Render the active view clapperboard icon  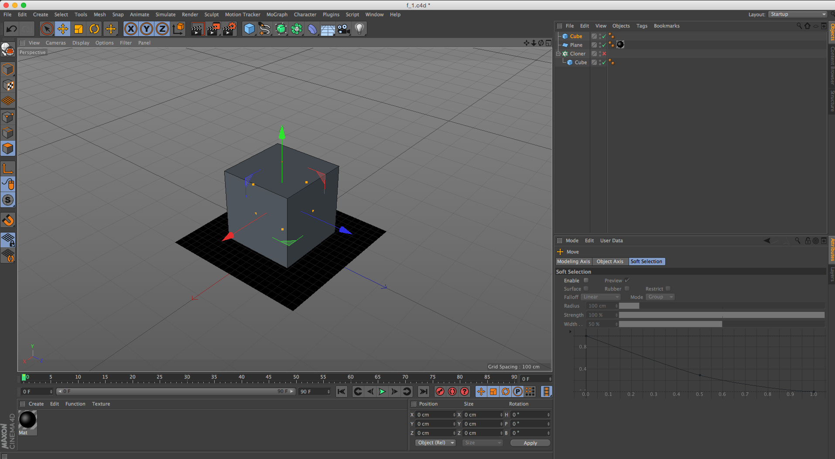197,29
